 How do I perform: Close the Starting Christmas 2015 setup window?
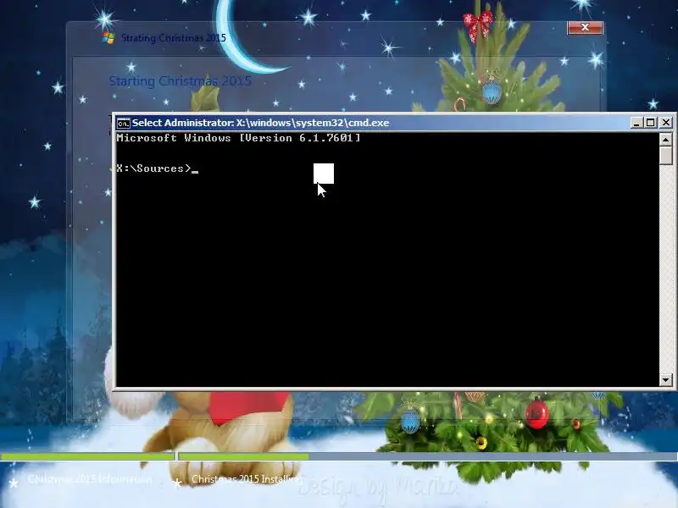click(585, 27)
